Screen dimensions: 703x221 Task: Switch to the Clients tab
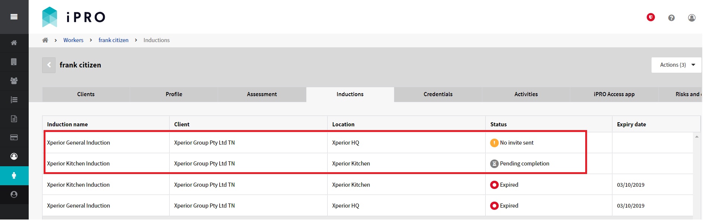pos(86,94)
